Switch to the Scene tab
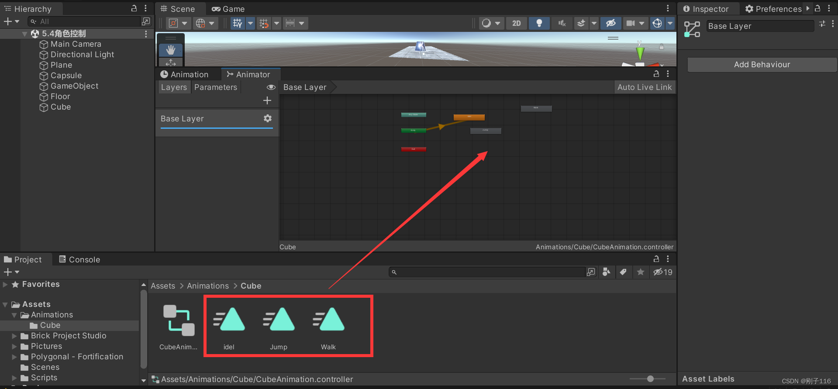The width and height of the screenshot is (838, 389). [178, 9]
